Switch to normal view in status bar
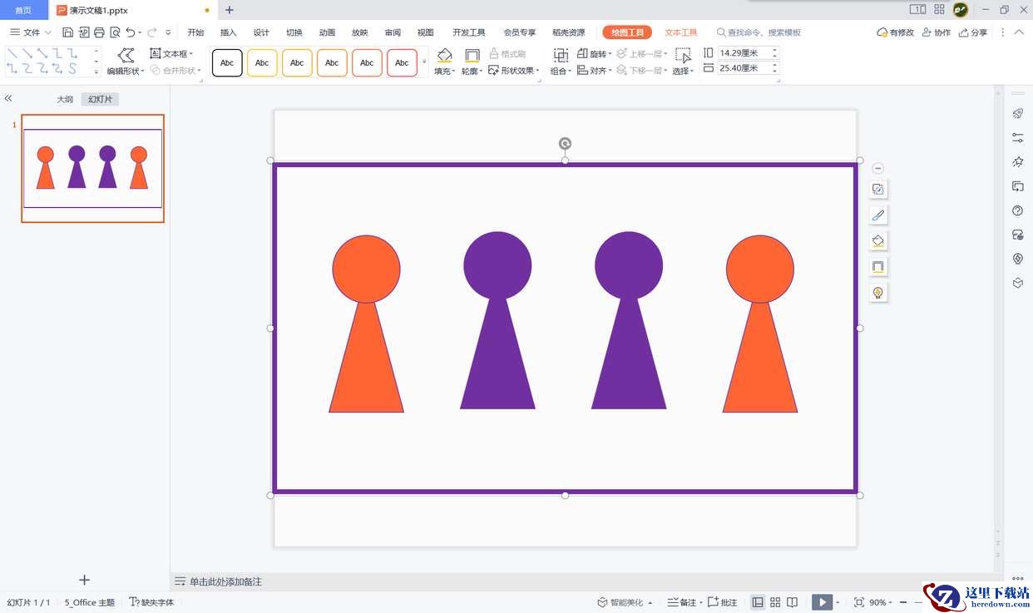The image size is (1033, 613). [758, 602]
